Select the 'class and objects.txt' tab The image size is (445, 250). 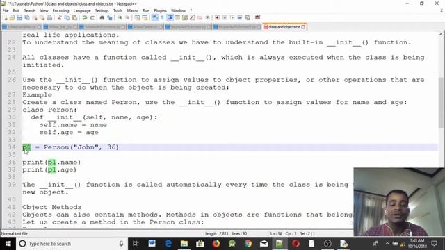coord(284,27)
